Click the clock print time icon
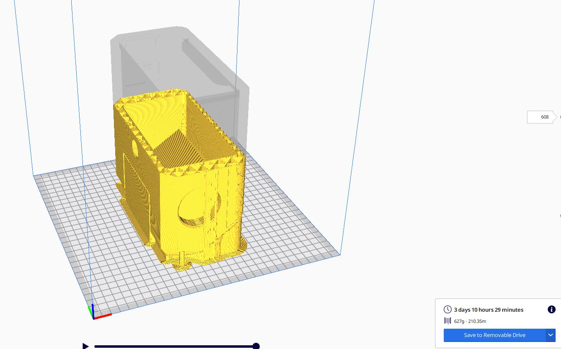The width and height of the screenshot is (561, 349). click(447, 310)
